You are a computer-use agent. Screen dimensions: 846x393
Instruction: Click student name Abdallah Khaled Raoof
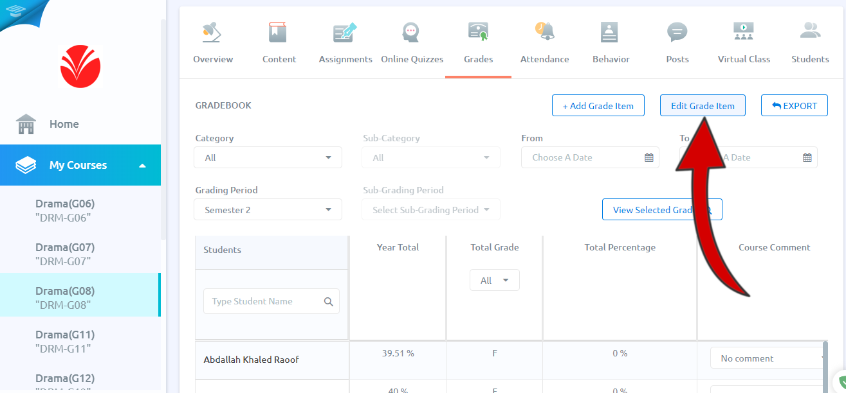pos(251,360)
